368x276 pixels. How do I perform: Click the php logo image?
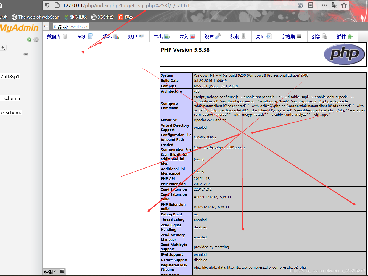pos(344,54)
